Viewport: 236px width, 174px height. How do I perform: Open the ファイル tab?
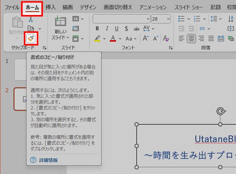(x=12, y=7)
